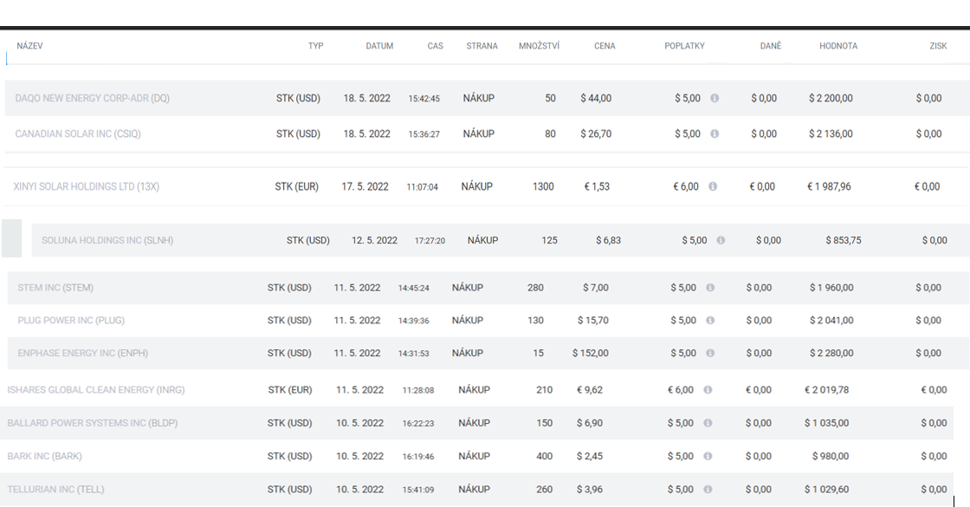Open the fee info icon for STEM Inc

point(710,288)
